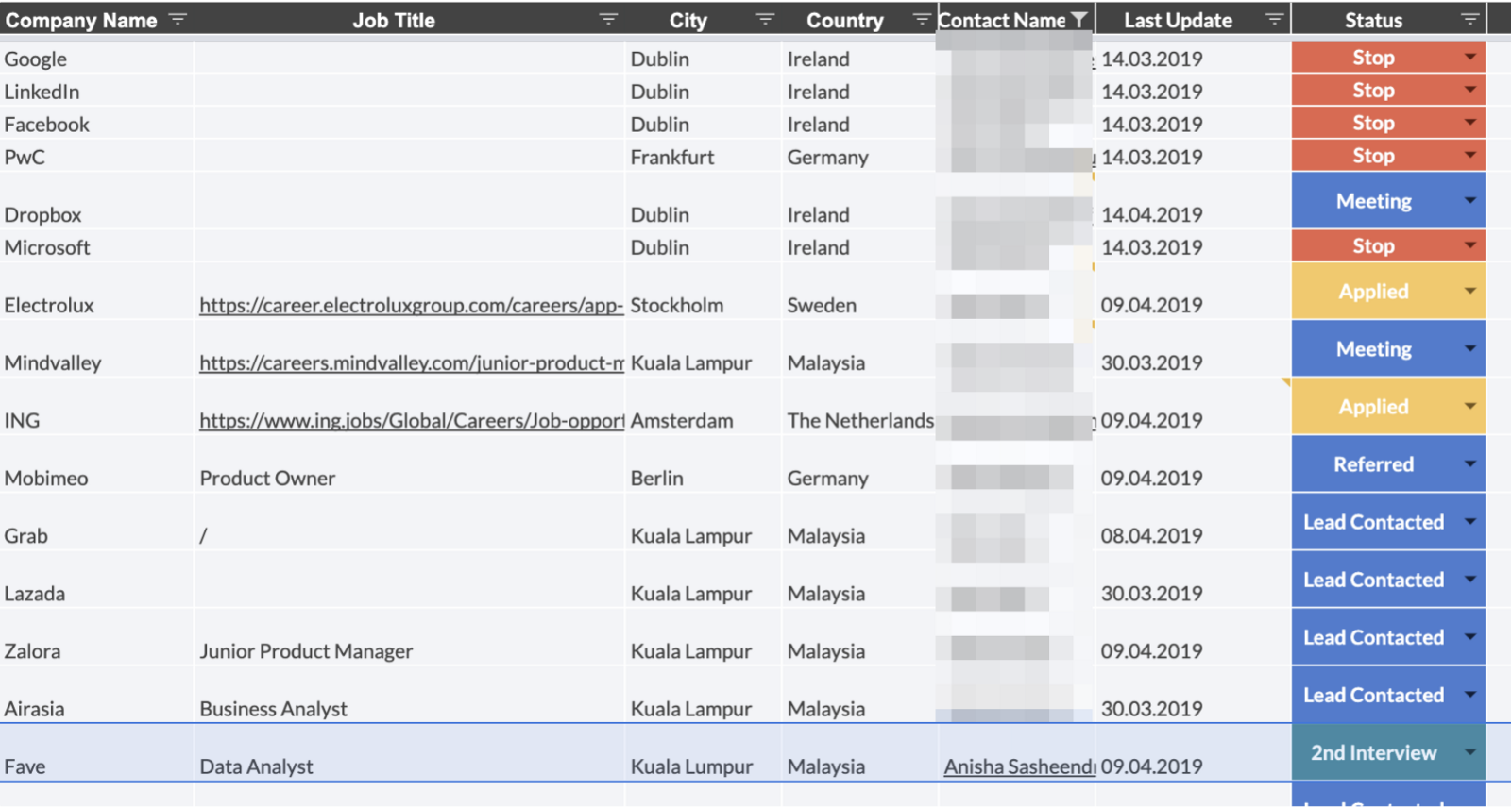Select the Frankfurt city cell
The image size is (1511, 808).
point(704,157)
